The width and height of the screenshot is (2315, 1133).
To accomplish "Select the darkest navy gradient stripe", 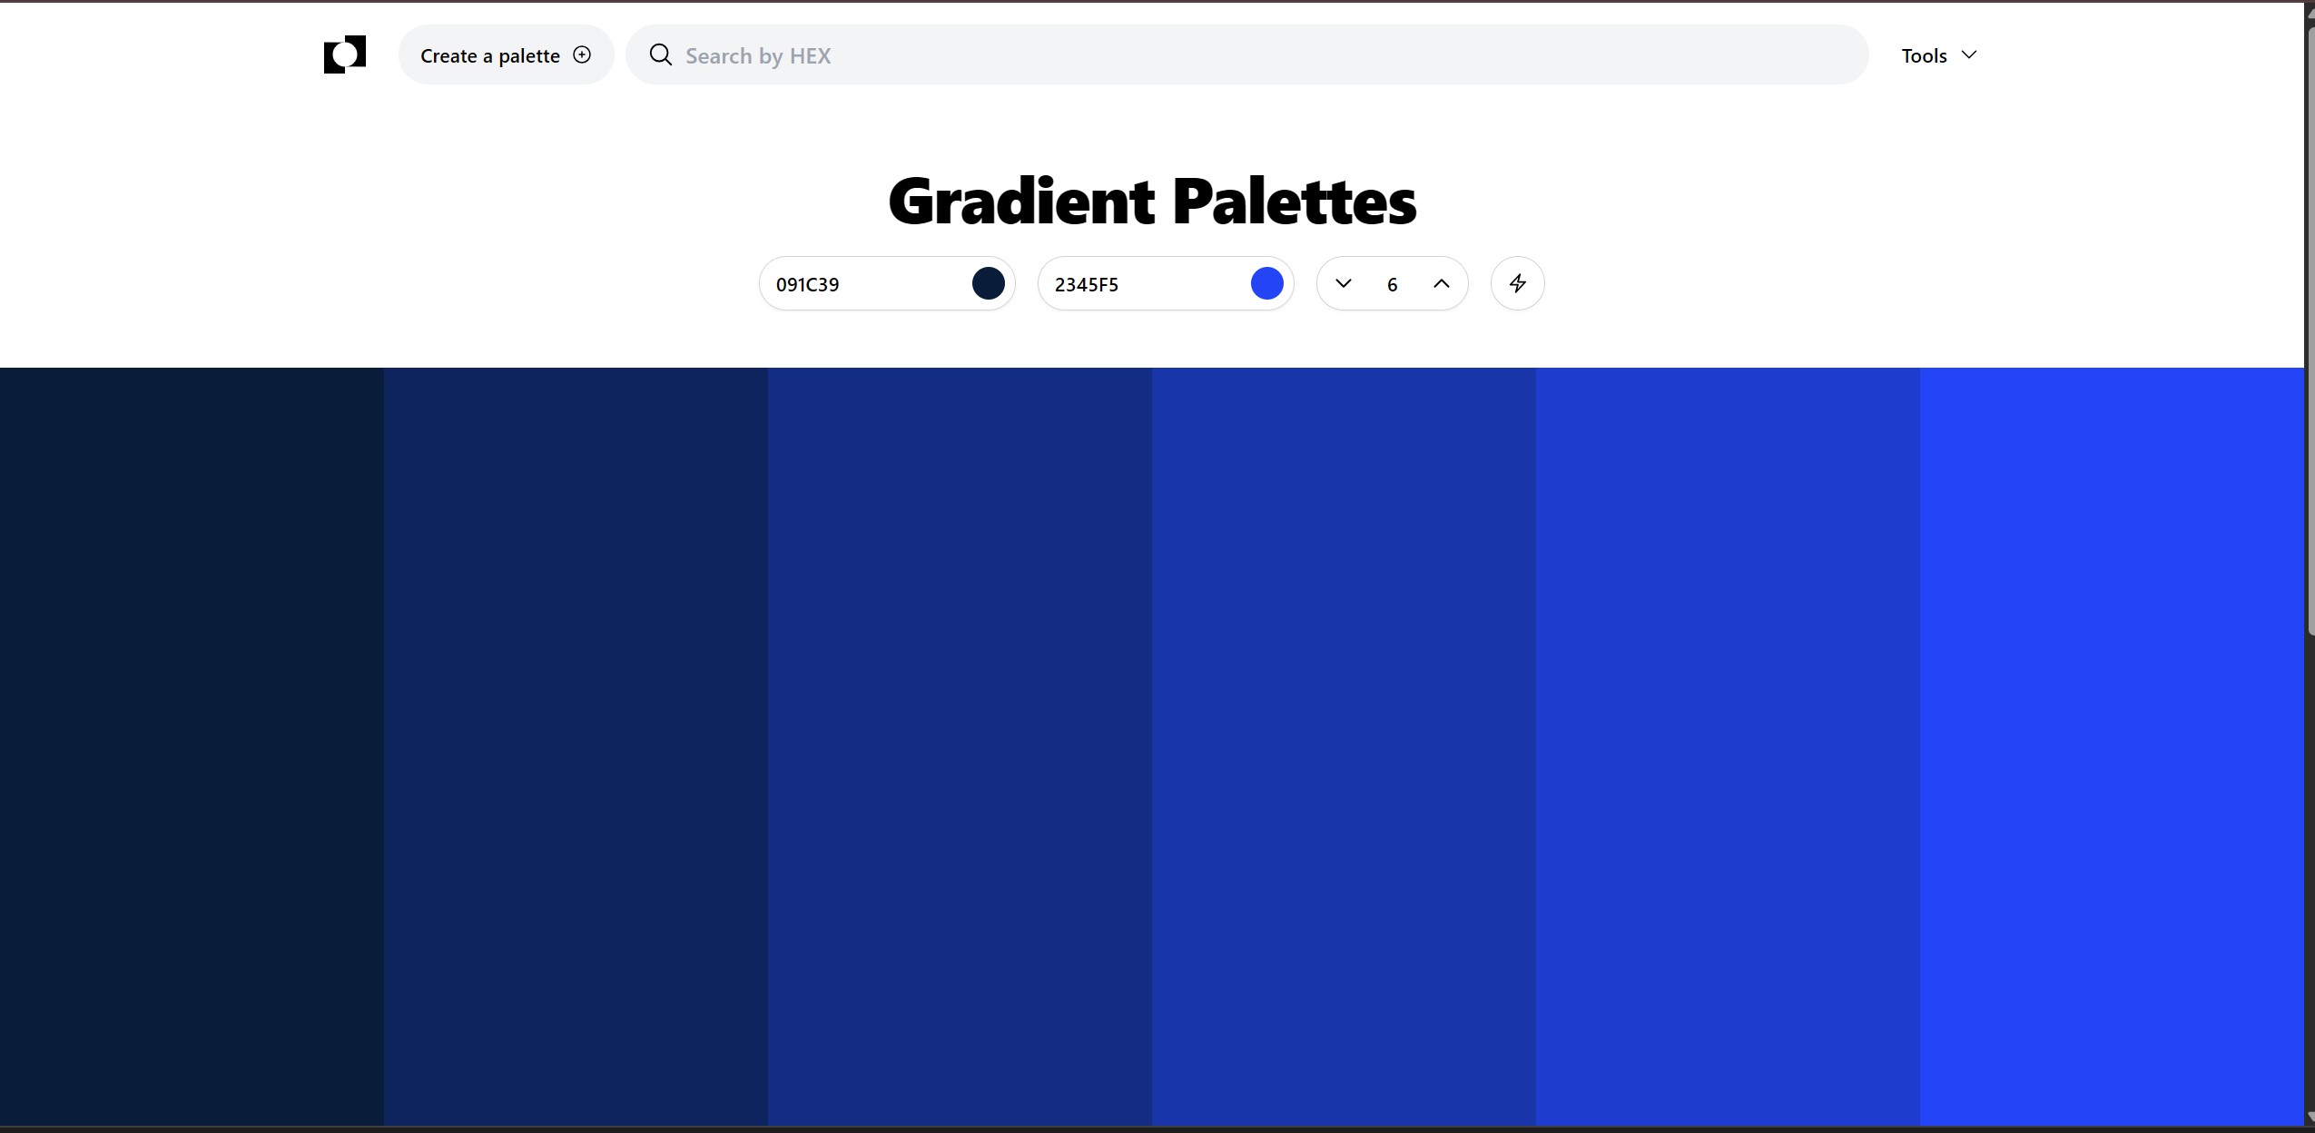I will pos(192,746).
